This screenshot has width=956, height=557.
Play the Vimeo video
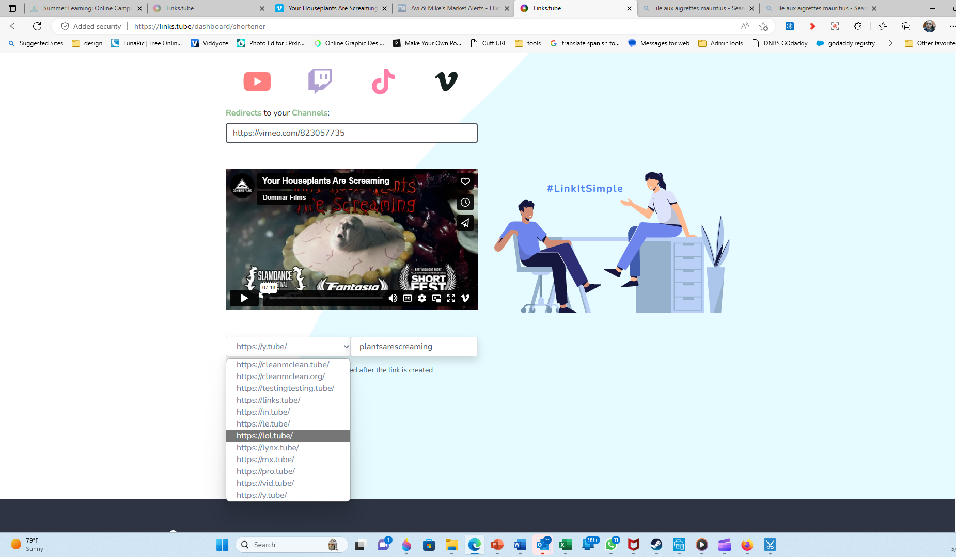pyautogui.click(x=244, y=298)
